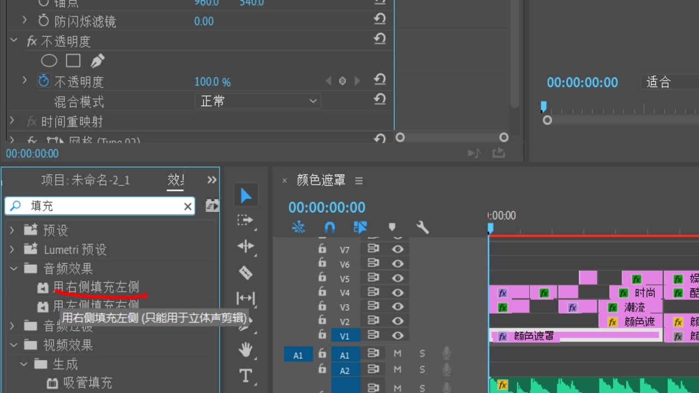Toggle linked selection in the timeline
Image resolution: width=699 pixels, height=393 pixels.
[360, 227]
